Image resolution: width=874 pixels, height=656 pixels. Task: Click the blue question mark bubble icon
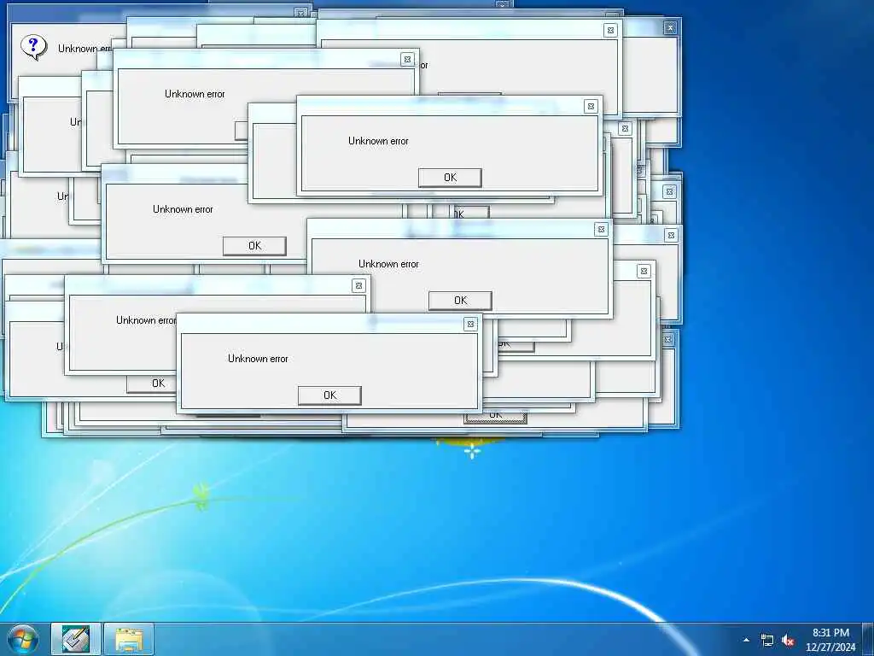[33, 47]
